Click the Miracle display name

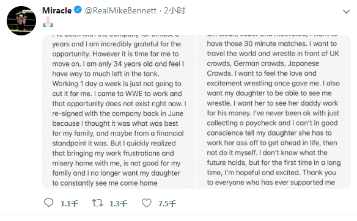click(57, 10)
